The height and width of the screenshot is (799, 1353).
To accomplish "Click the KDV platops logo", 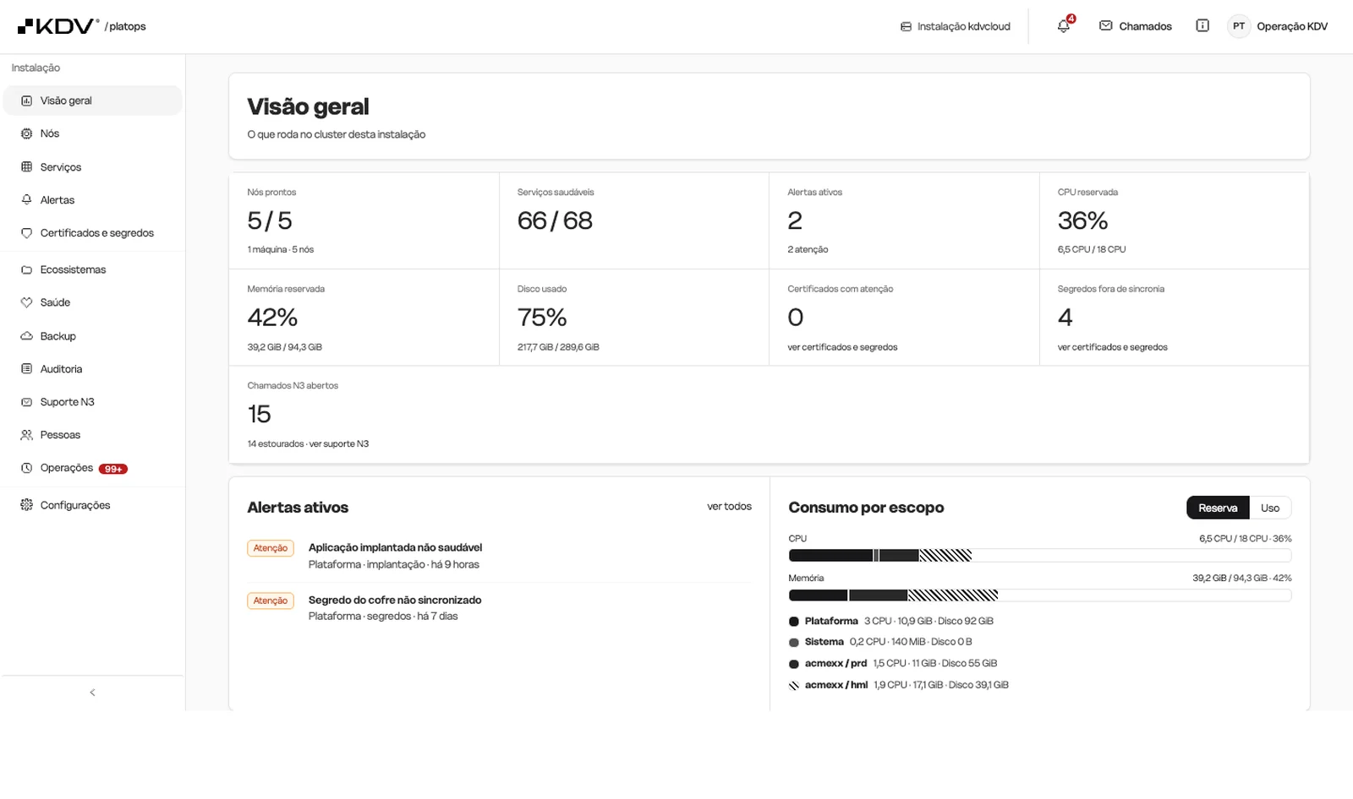I will [x=81, y=26].
